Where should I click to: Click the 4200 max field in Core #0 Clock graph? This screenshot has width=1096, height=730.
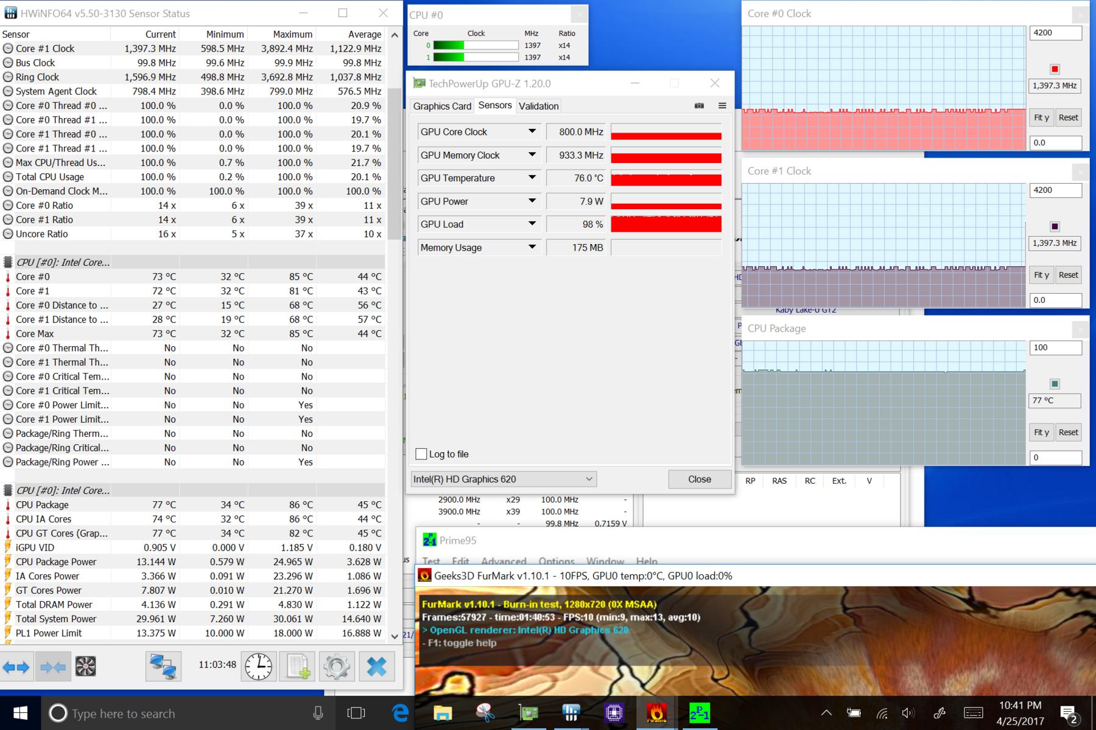click(1056, 33)
